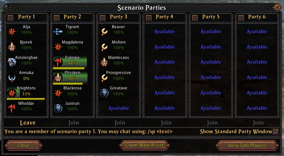The image size is (284, 156).
Task: Click Mantecaos' class icon in Party 3
Action: (104, 62)
